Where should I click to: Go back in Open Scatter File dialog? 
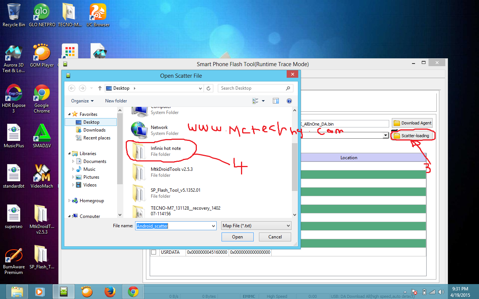pos(72,88)
